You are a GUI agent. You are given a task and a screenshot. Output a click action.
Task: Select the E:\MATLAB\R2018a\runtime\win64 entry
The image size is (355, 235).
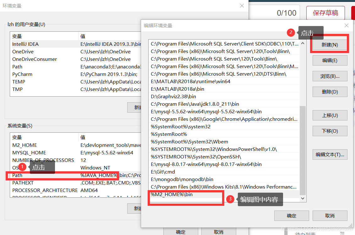click(224, 82)
